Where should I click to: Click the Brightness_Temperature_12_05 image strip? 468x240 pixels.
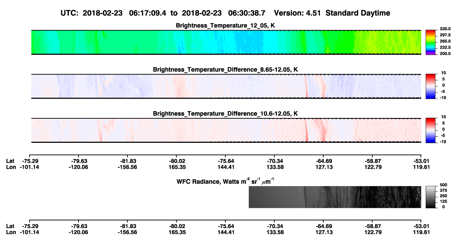click(226, 42)
